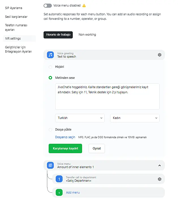Switch to the Non-working tab
The image size is (178, 204).
[87, 35]
